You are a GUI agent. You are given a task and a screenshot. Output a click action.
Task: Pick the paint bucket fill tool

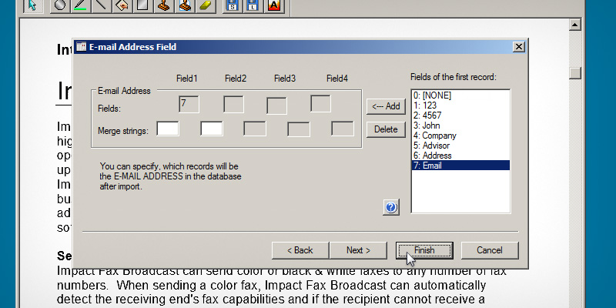click(x=121, y=6)
